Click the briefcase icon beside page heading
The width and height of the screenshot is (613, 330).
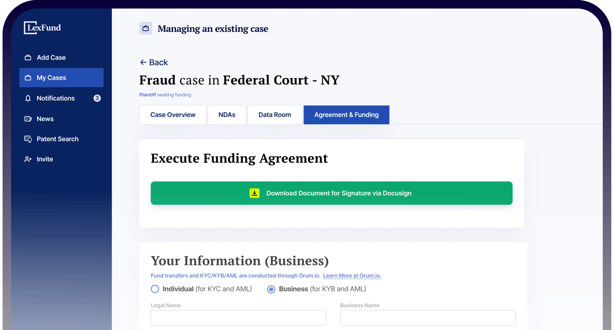tap(145, 29)
